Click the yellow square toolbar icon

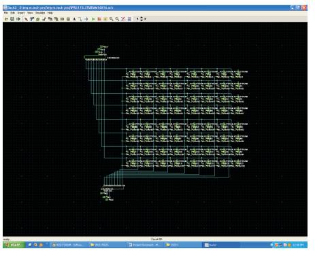click(x=105, y=19)
